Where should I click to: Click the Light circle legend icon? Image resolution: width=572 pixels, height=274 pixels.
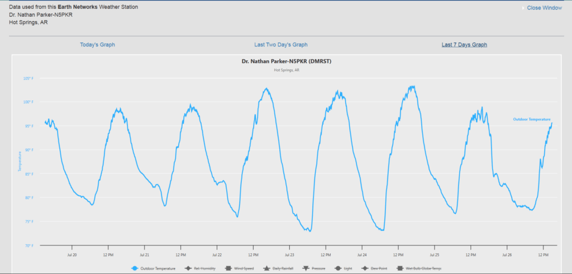coord(339,268)
